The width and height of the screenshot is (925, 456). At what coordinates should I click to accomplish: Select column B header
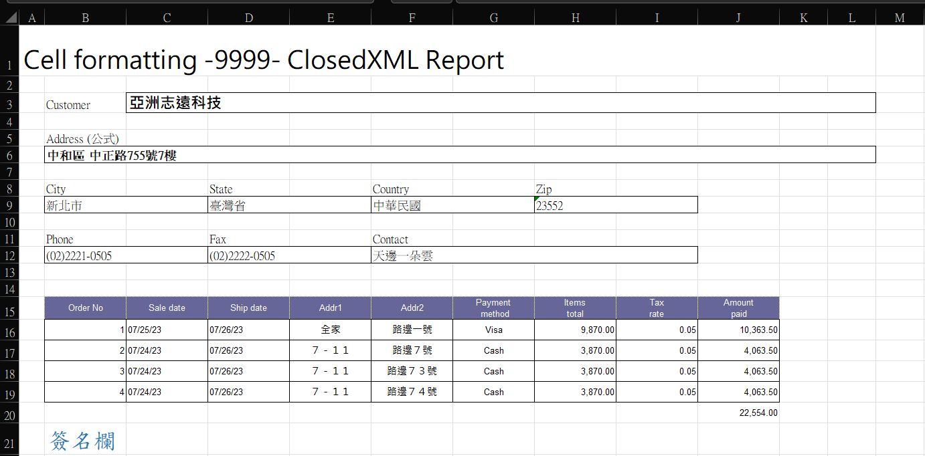pyautogui.click(x=85, y=18)
